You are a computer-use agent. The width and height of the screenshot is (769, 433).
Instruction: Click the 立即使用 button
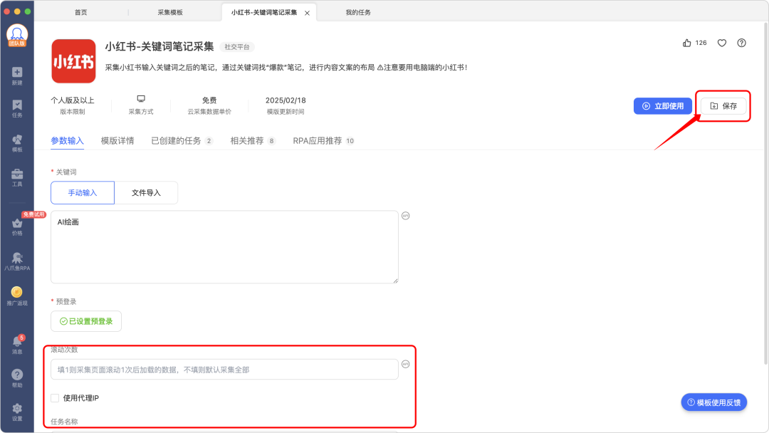coord(663,106)
